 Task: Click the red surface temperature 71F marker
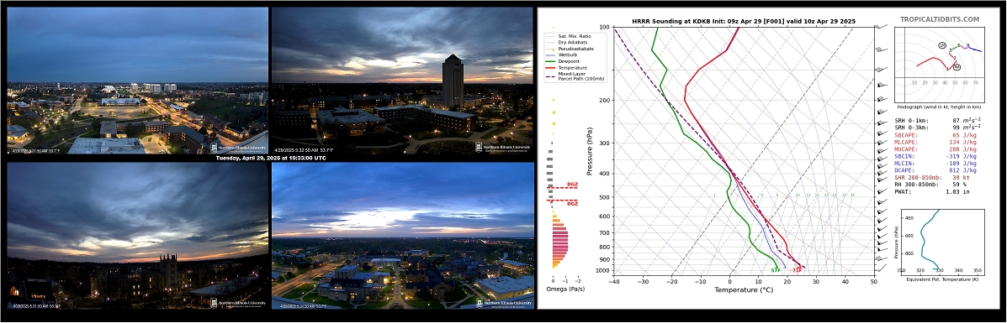(798, 270)
